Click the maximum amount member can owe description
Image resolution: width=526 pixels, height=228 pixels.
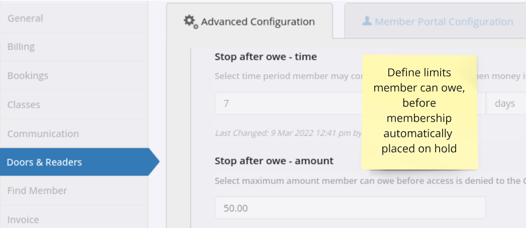coord(370,181)
